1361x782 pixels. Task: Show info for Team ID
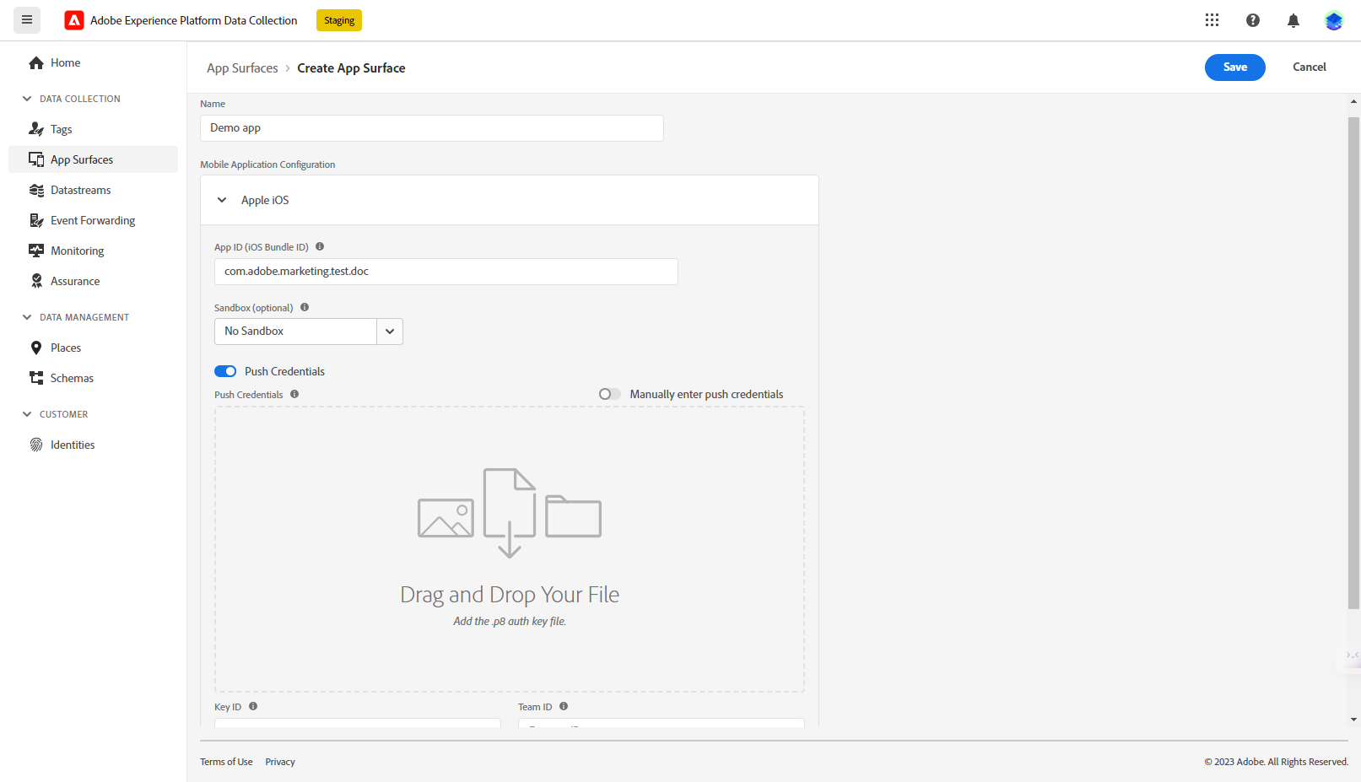(564, 706)
